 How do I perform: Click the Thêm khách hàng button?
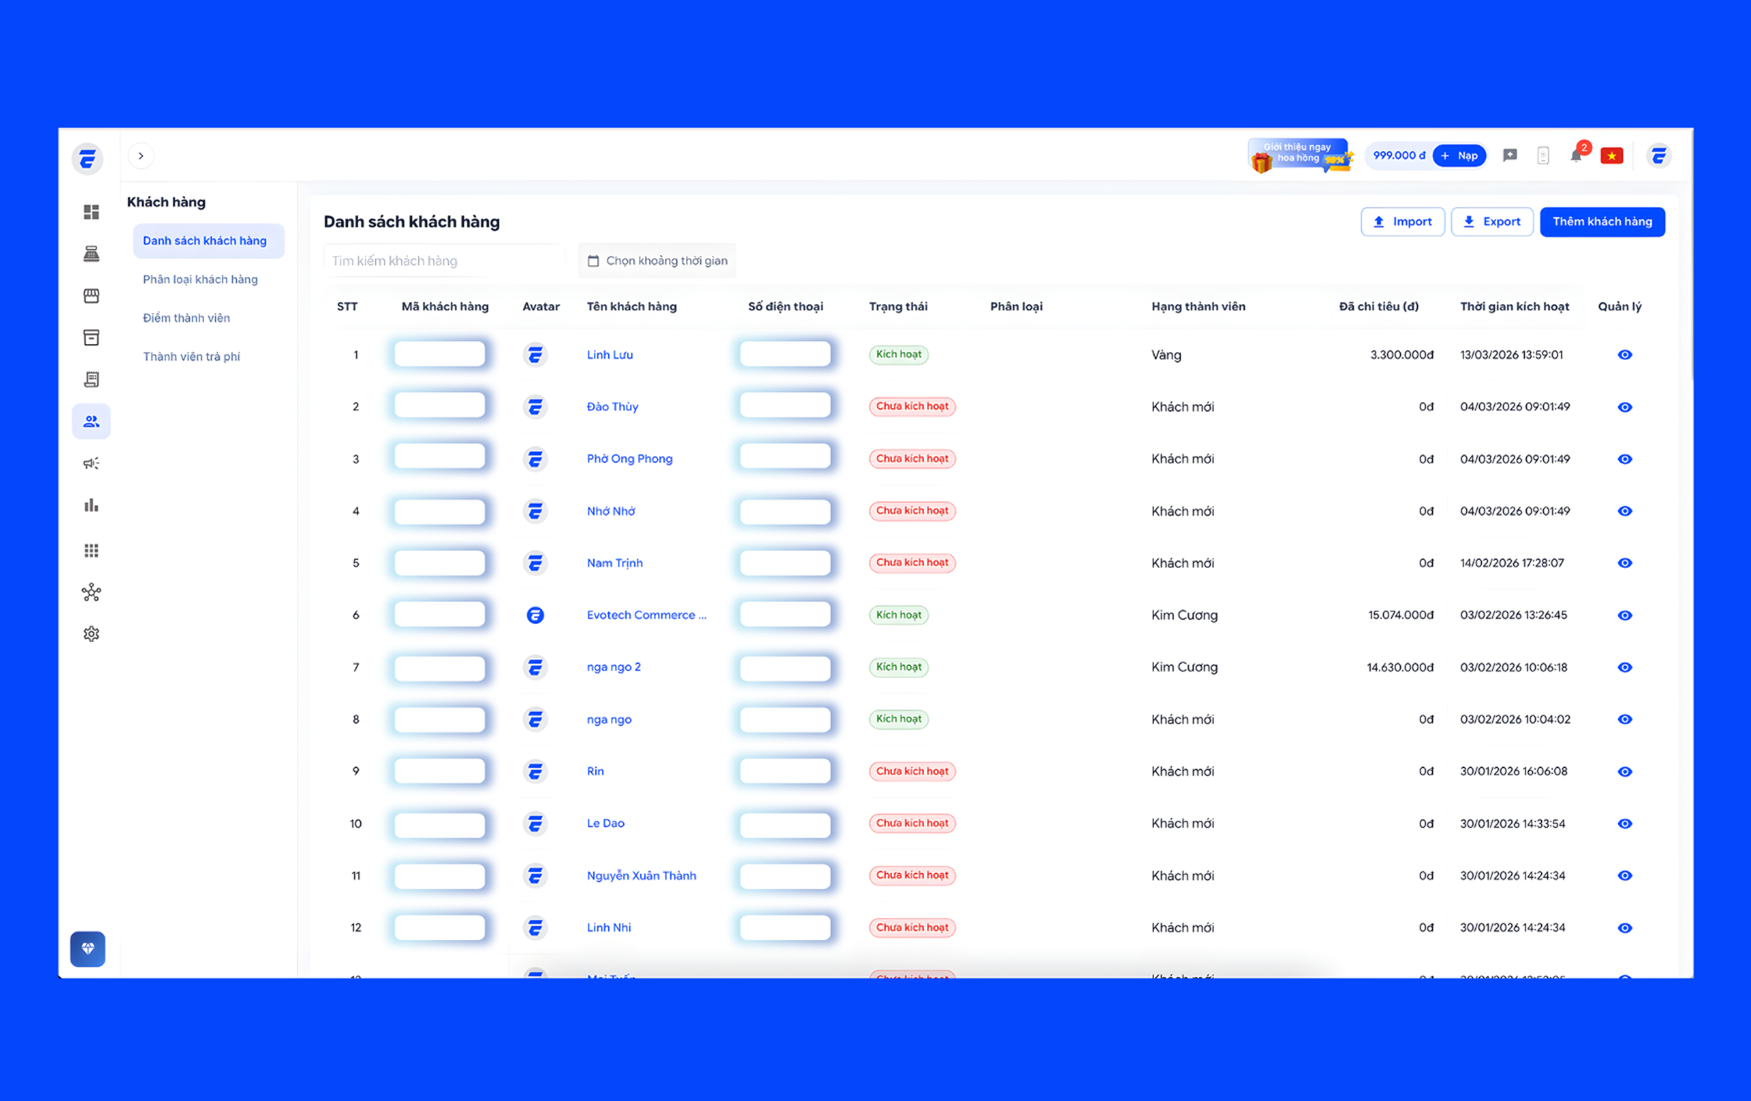[x=1602, y=221]
